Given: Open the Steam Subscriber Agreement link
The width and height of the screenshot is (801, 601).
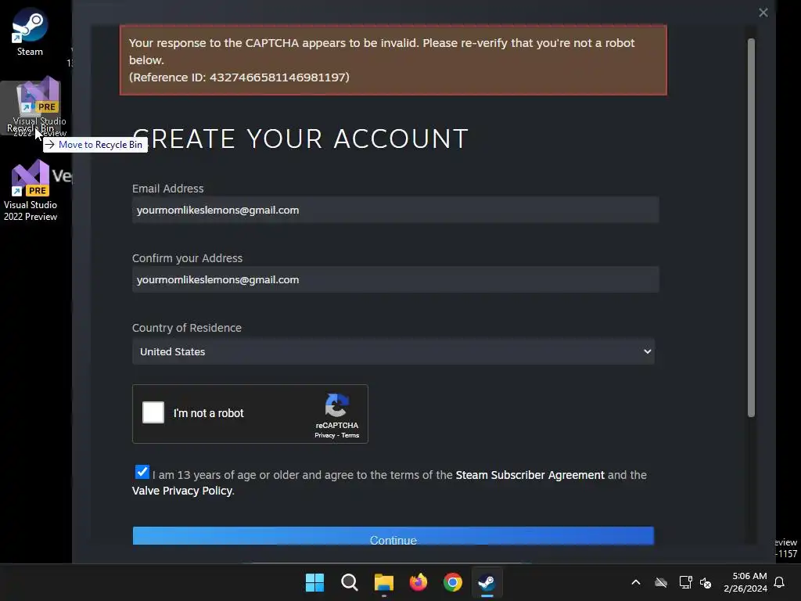Looking at the screenshot, I should coord(530,475).
